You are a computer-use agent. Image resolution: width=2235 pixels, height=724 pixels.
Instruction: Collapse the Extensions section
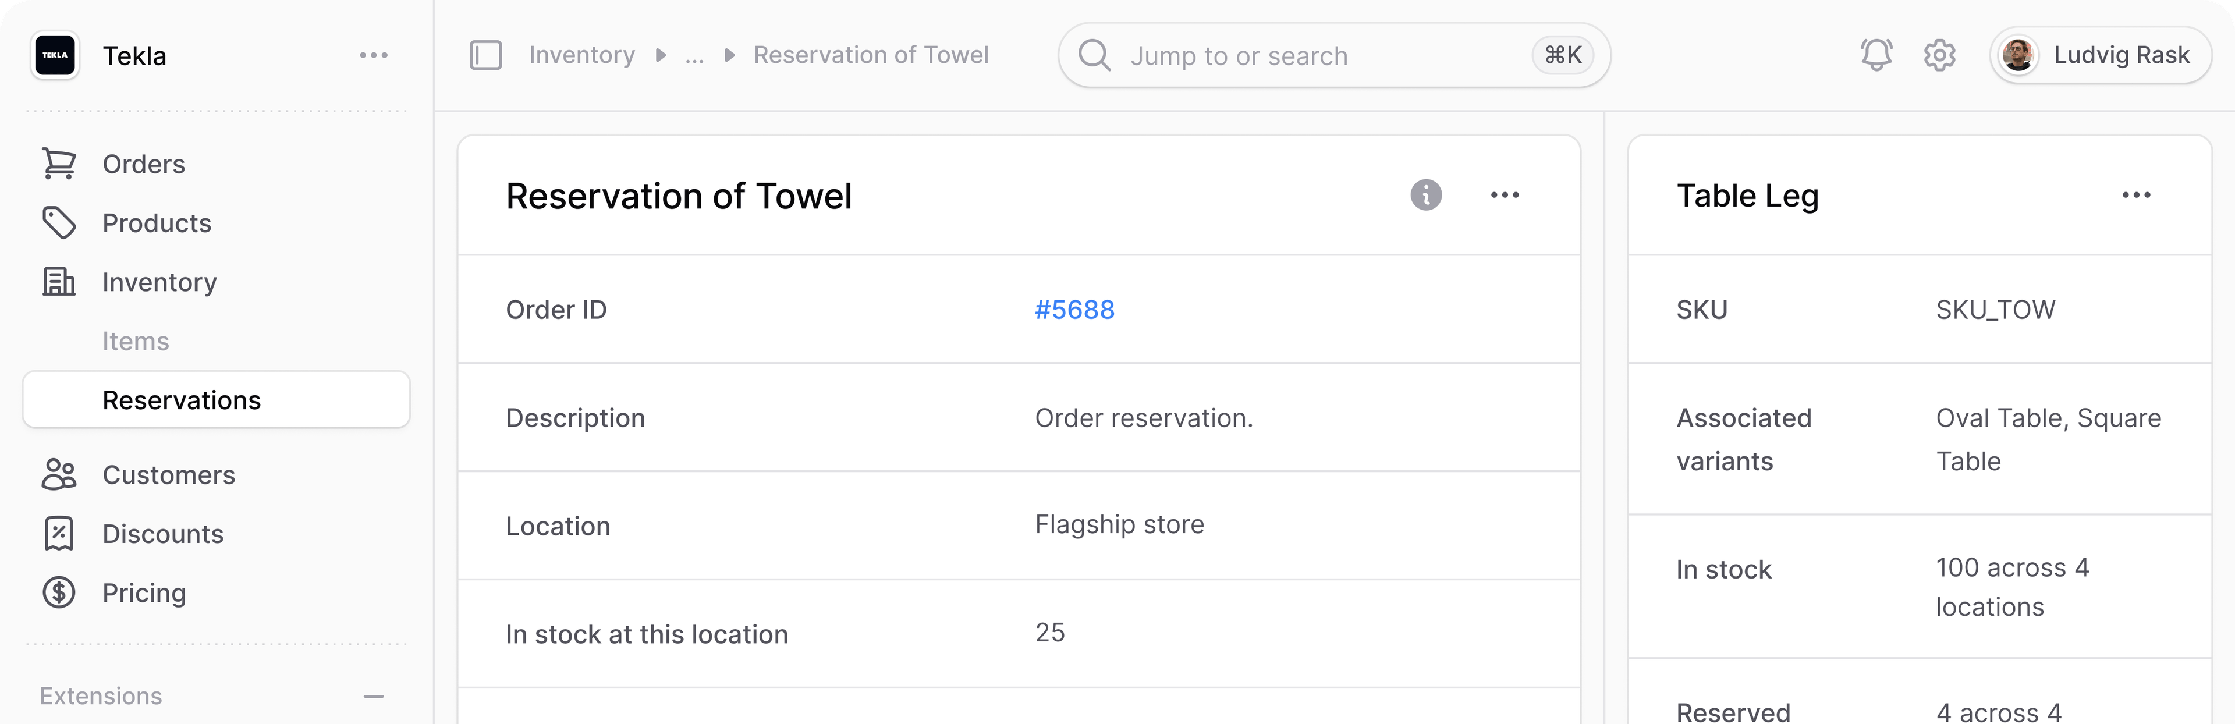click(x=374, y=696)
